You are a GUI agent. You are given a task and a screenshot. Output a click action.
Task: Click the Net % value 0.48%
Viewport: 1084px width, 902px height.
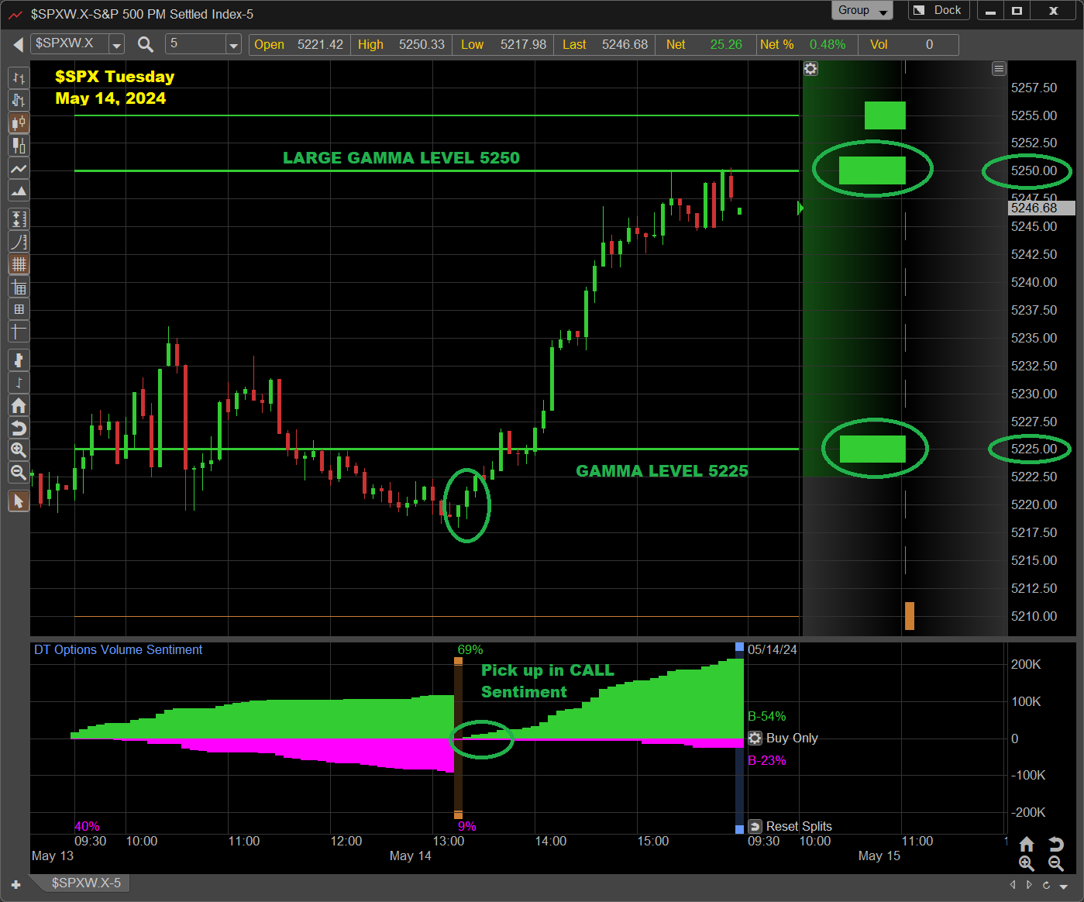828,44
